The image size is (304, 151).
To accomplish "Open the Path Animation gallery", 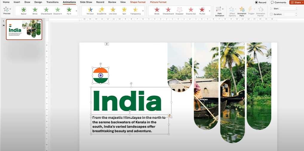I will click(x=219, y=12).
